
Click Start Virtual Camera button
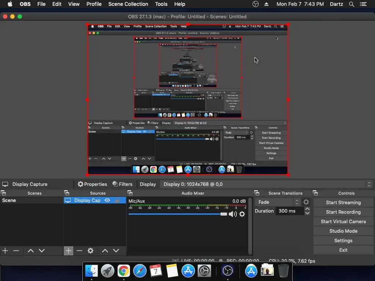343,221
